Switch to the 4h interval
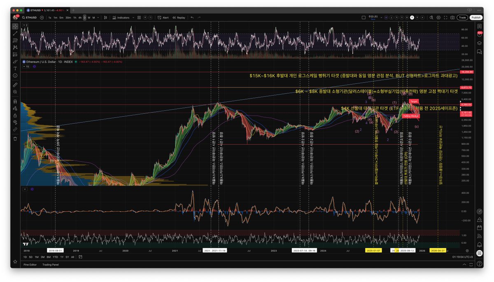The height and width of the screenshot is (282, 494). coord(80,18)
